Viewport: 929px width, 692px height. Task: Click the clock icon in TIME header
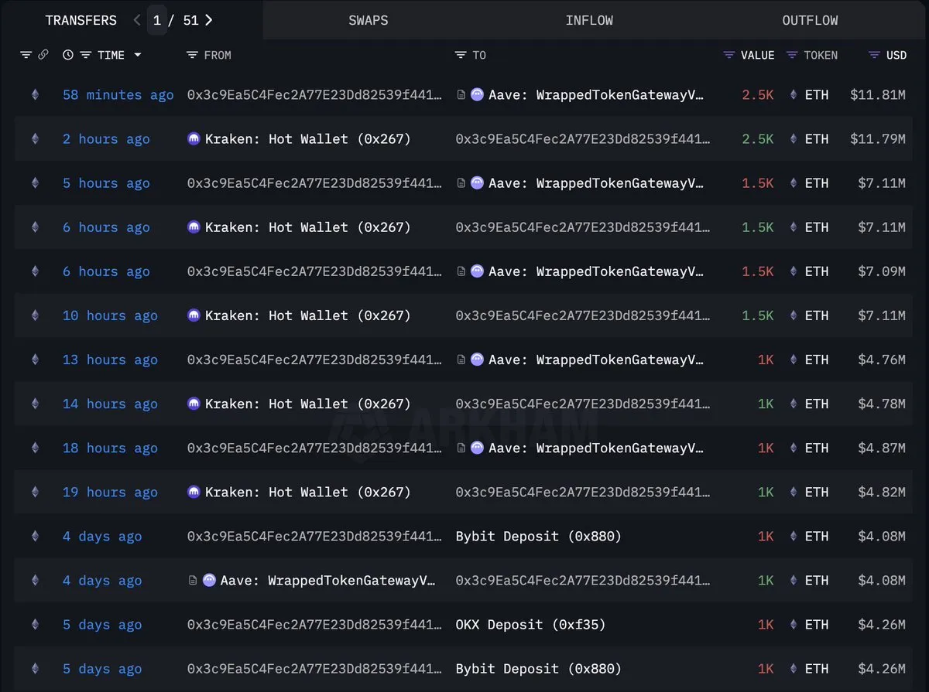(x=68, y=55)
